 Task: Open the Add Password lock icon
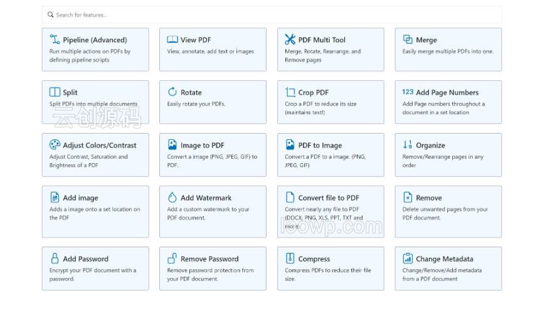point(55,259)
